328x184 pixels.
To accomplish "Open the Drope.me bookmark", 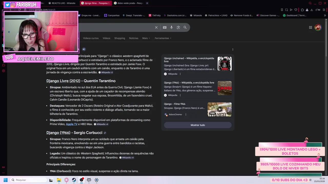I will [x=89, y=15].
